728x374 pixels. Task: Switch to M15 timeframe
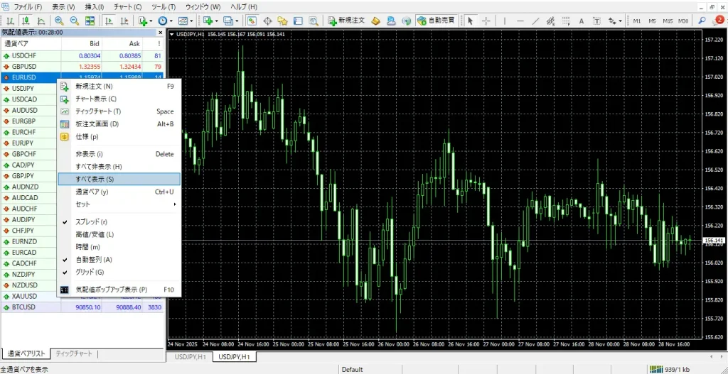[668, 21]
